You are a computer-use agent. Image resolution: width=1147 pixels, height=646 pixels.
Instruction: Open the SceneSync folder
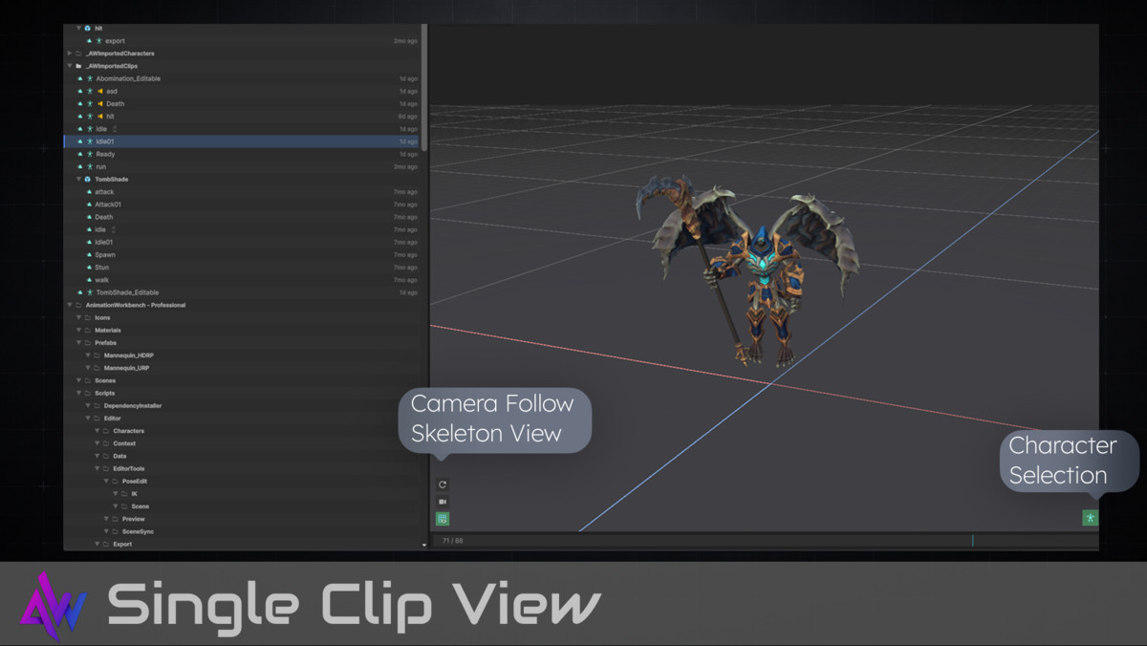point(137,531)
